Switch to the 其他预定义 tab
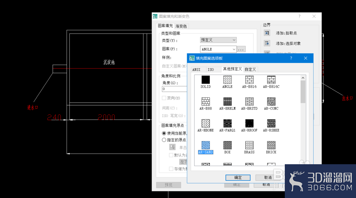 [x=232, y=69]
